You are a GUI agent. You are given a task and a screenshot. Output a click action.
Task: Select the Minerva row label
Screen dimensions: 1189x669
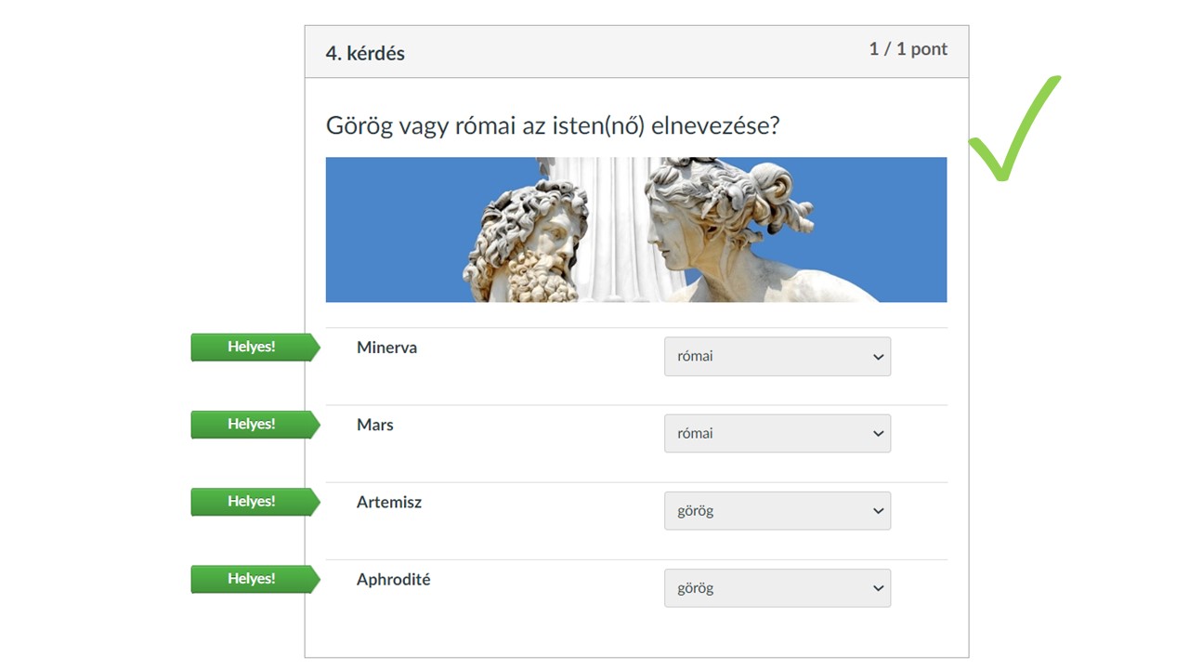[x=386, y=348]
